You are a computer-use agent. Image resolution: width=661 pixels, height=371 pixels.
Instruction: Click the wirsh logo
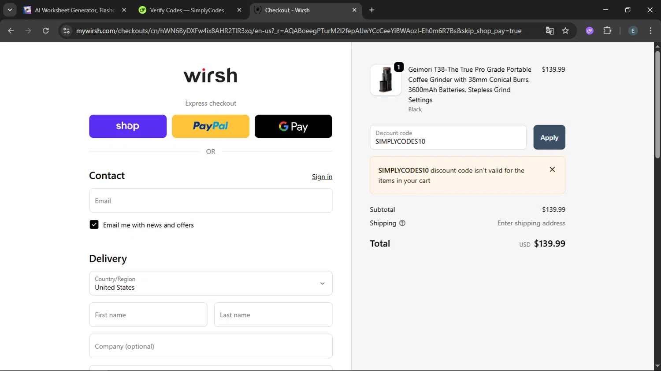(211, 75)
